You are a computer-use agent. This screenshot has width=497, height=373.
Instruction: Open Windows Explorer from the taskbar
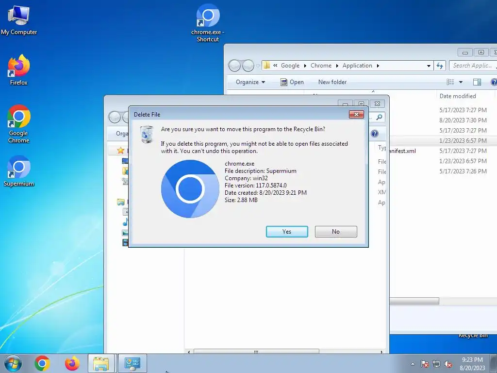coord(101,363)
